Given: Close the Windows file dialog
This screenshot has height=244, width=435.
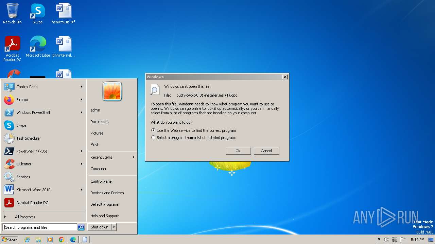Looking at the screenshot, I should pyautogui.click(x=285, y=77).
